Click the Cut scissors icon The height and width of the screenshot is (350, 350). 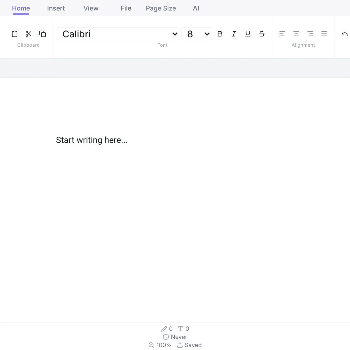click(x=29, y=34)
